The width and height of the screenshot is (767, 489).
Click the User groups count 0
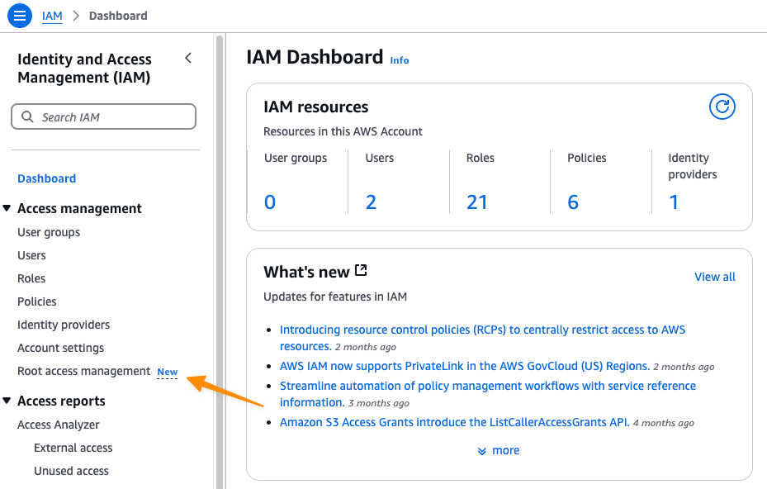pyautogui.click(x=270, y=202)
